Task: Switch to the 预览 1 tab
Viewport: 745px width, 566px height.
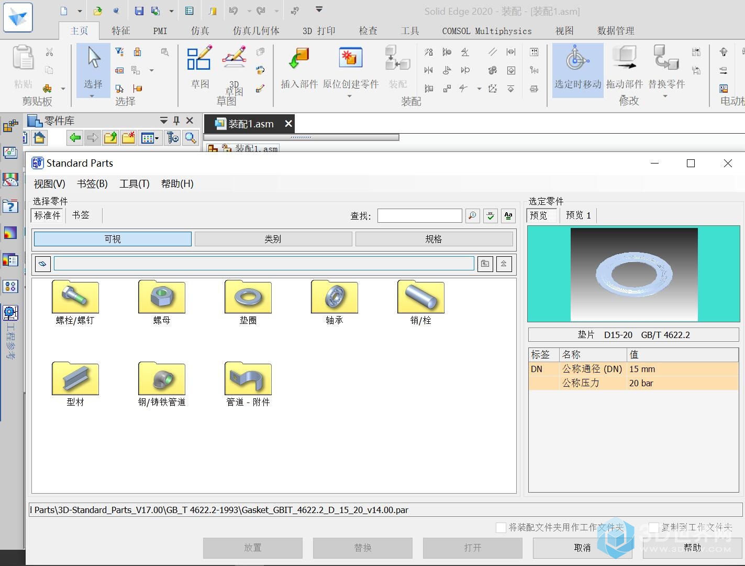Action: (579, 215)
